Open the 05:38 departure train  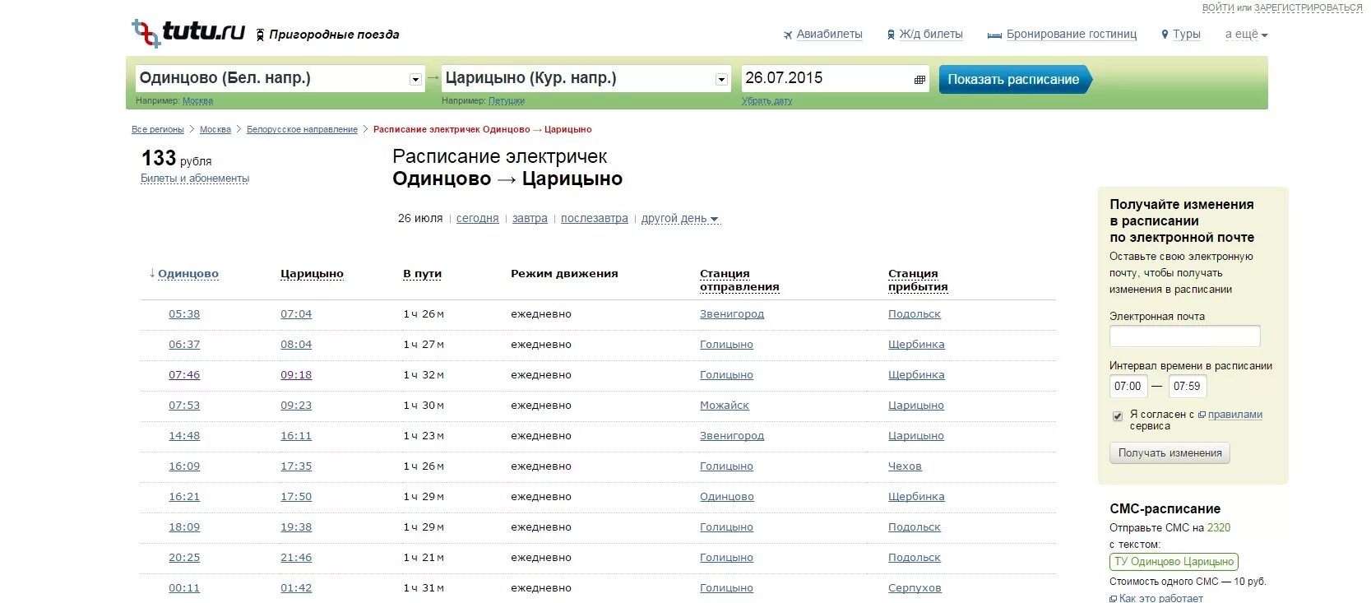pos(184,314)
